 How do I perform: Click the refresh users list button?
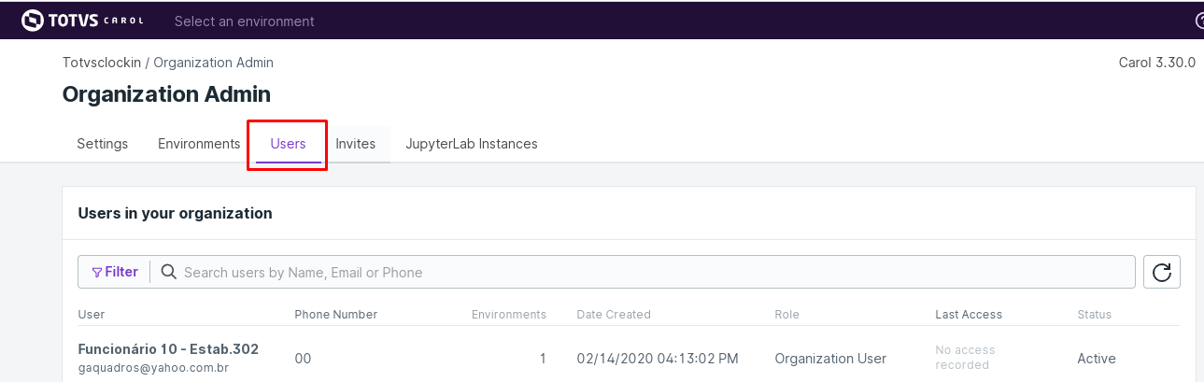tap(1162, 272)
